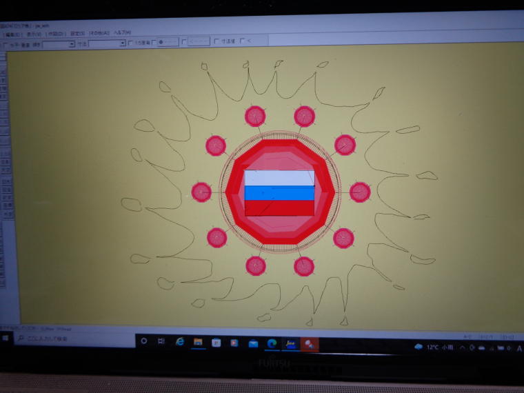Screen dimensions: 524x393
Task: Launch Internet Explorer from the taskbar
Action: [x=180, y=341]
